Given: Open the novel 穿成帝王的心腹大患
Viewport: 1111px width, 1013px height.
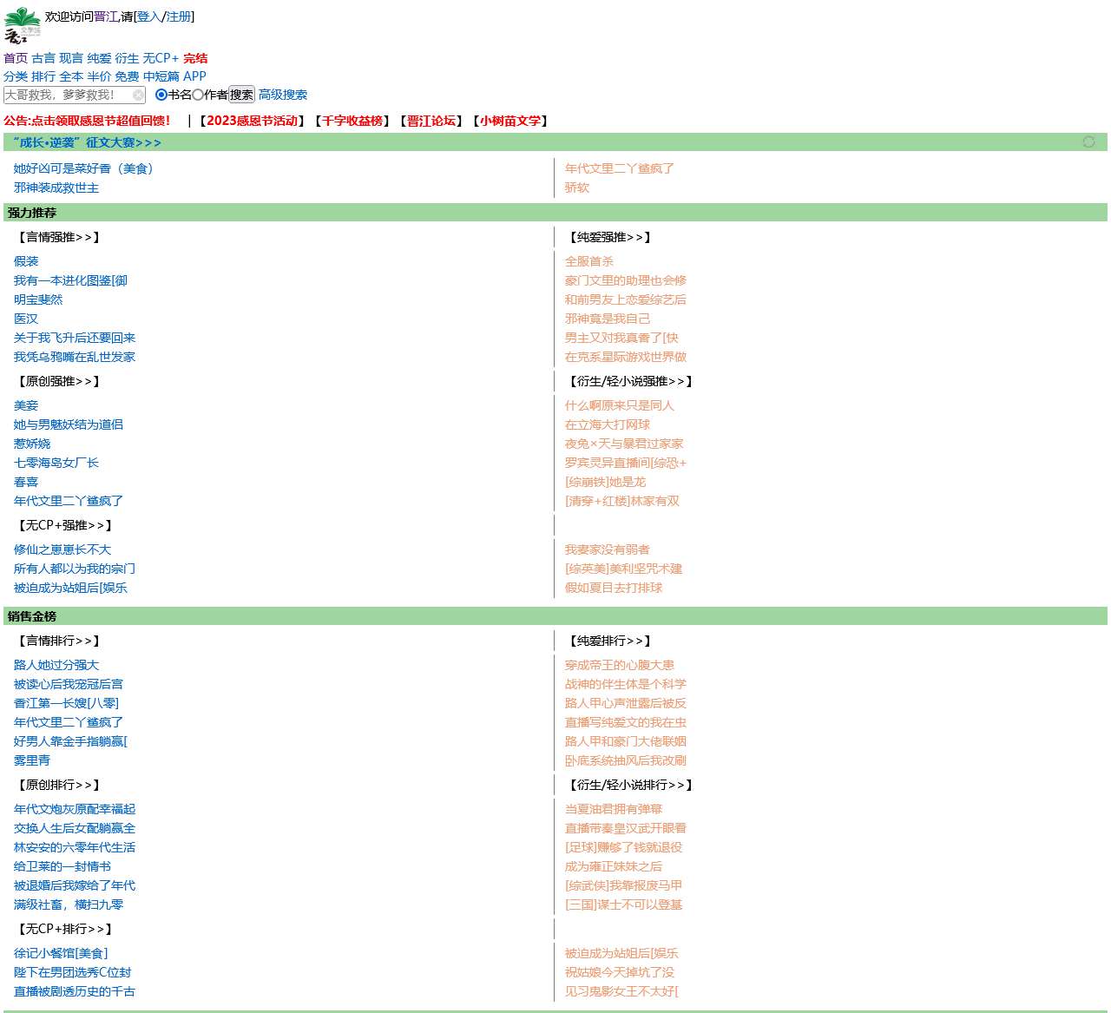Looking at the screenshot, I should [620, 665].
